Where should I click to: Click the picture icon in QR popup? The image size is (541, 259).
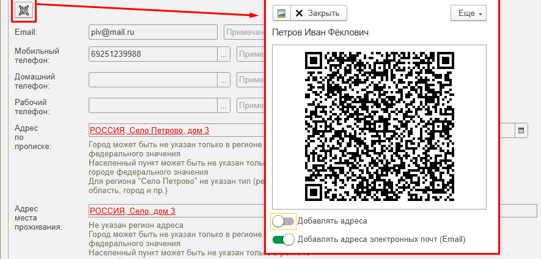tap(282, 13)
